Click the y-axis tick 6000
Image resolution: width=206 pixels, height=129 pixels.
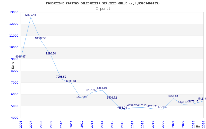[x=15, y=94]
